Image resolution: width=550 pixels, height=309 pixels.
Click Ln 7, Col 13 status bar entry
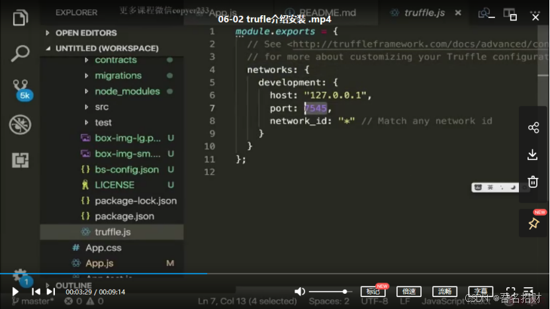pyautogui.click(x=248, y=301)
